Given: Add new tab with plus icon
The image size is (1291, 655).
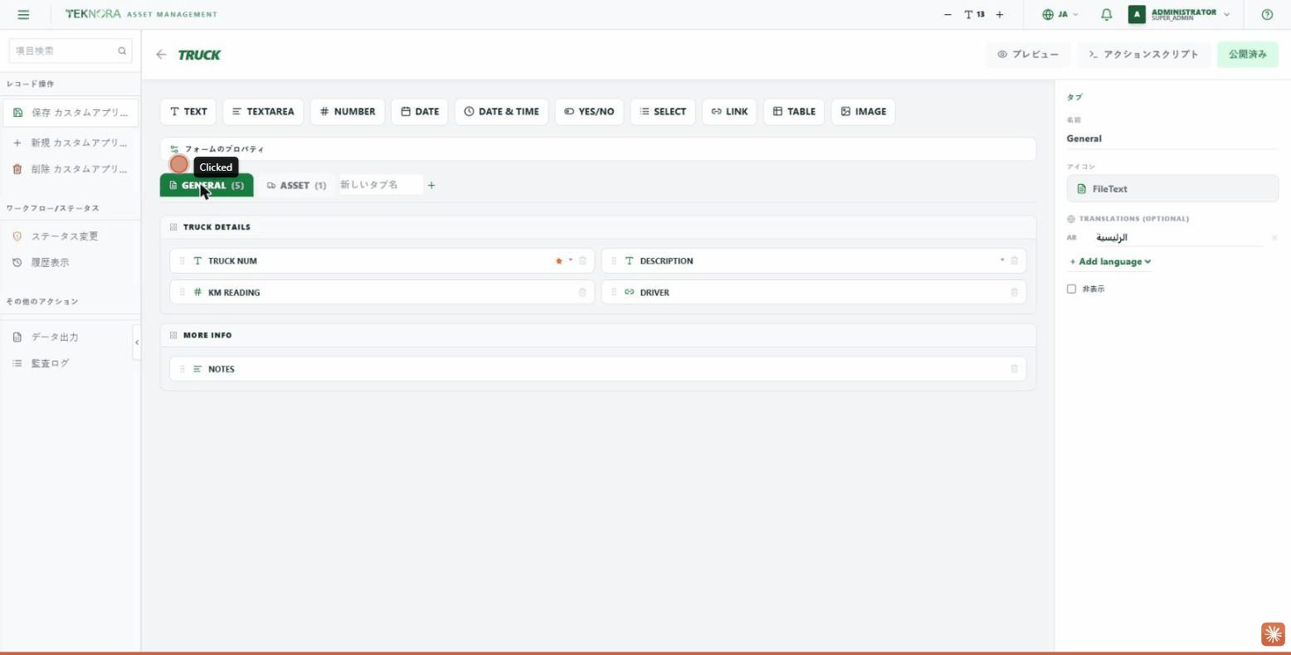Looking at the screenshot, I should click(x=431, y=185).
